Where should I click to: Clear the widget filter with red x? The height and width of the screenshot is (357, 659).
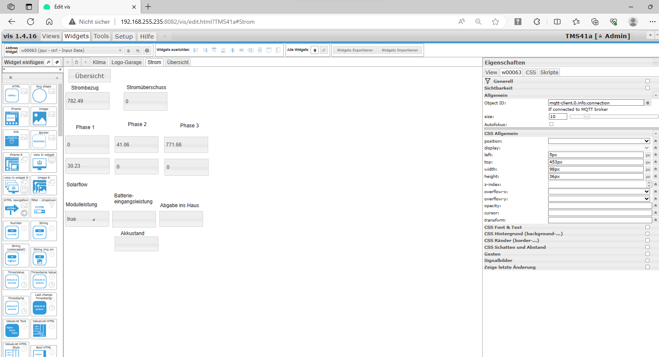click(60, 69)
